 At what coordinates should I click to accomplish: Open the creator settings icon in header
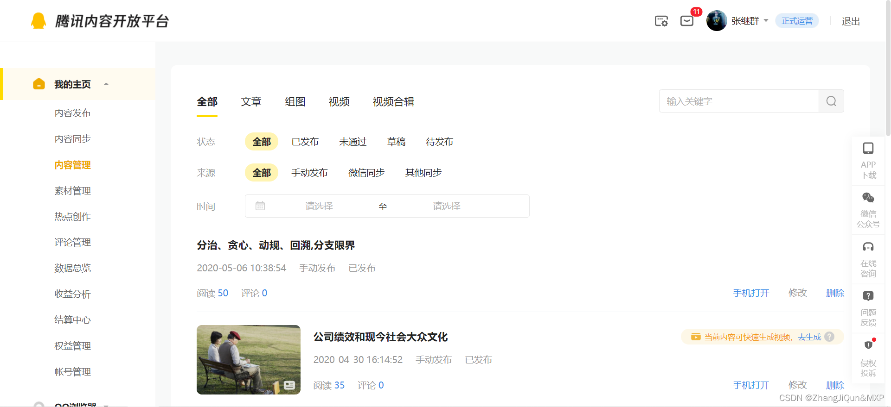[661, 21]
